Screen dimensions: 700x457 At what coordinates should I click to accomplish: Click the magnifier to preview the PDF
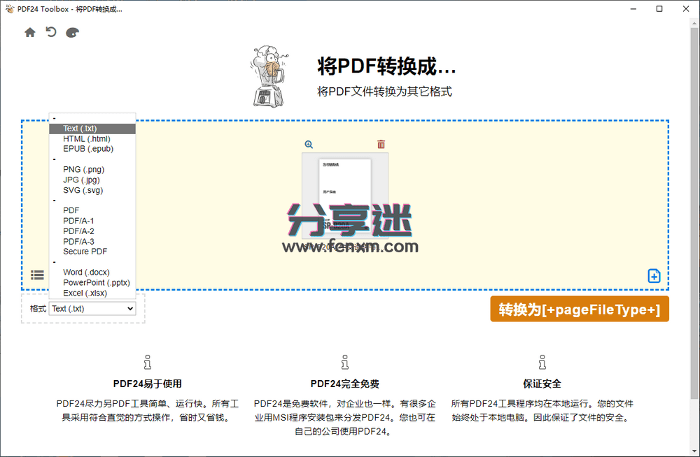pos(309,144)
